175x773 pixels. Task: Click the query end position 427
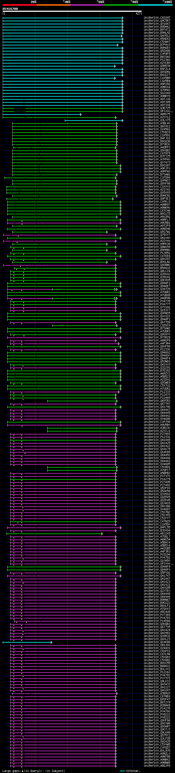pos(138,13)
